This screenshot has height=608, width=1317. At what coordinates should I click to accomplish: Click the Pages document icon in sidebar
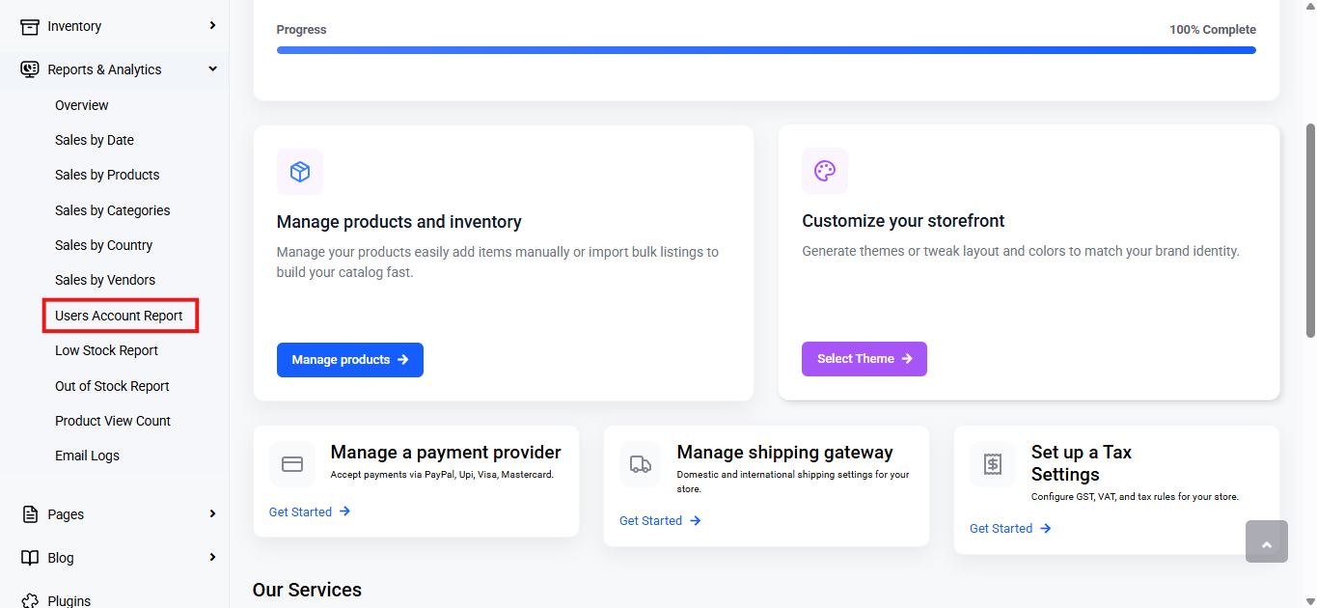(30, 514)
